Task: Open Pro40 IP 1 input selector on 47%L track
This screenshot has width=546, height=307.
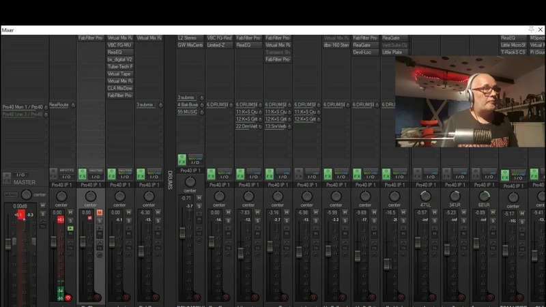Action: tap(426, 185)
